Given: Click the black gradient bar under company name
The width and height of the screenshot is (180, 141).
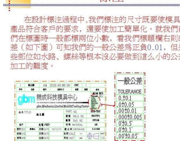Looking at the screenshot, I should [x=63, y=102].
